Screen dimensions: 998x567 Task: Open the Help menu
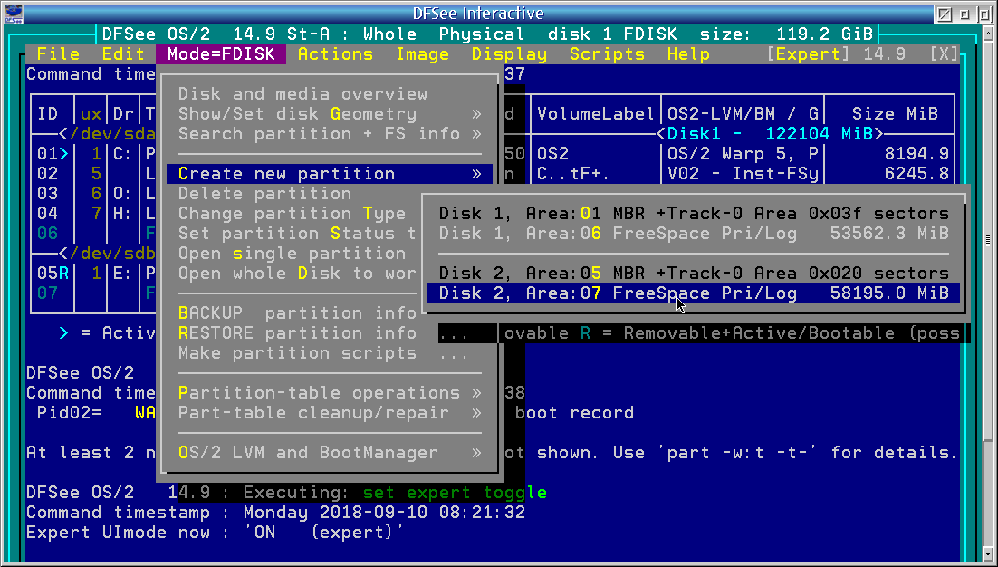pyautogui.click(x=688, y=54)
